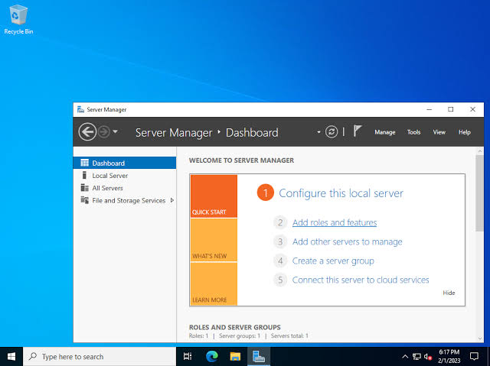Expand File and Storage Services arrow
This screenshot has width=490, height=366.
click(x=171, y=200)
